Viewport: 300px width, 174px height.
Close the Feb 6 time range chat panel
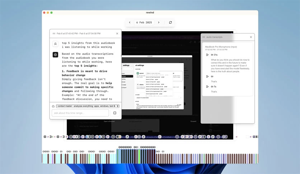[x=117, y=33]
